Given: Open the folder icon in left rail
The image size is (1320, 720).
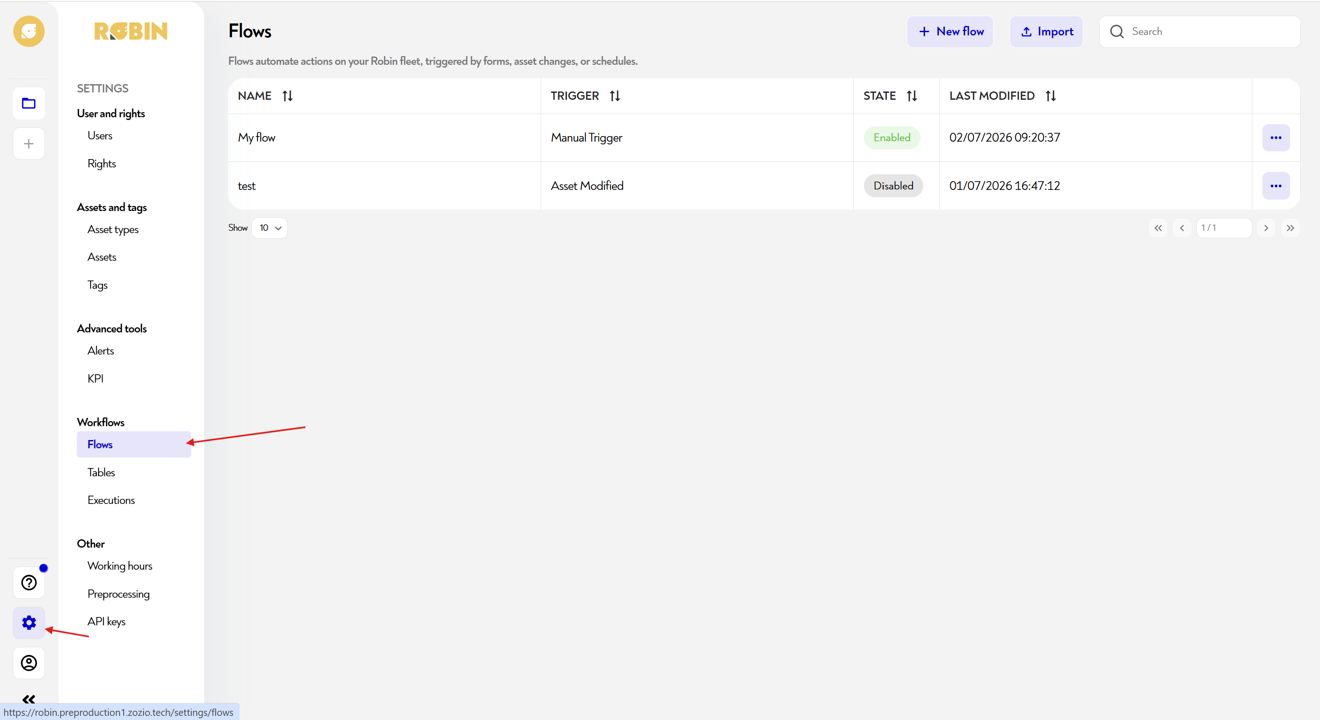Looking at the screenshot, I should click(29, 103).
